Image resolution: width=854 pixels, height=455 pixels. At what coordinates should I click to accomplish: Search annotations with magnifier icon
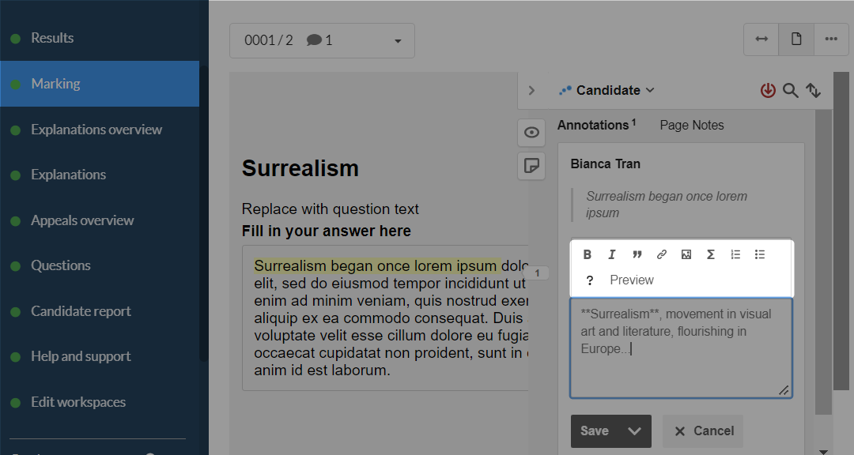click(790, 90)
